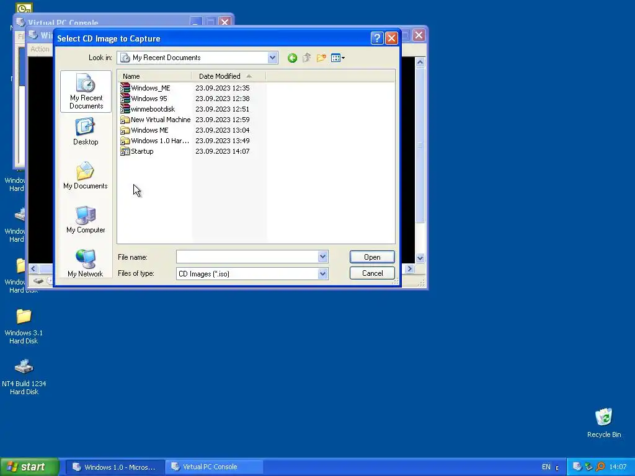635x476 pixels.
Task: Open My Computer in the places bar
Action: pyautogui.click(x=86, y=219)
